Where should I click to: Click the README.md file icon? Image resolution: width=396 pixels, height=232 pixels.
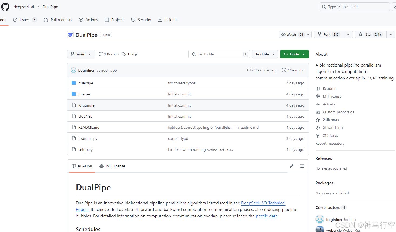pyautogui.click(x=74, y=127)
